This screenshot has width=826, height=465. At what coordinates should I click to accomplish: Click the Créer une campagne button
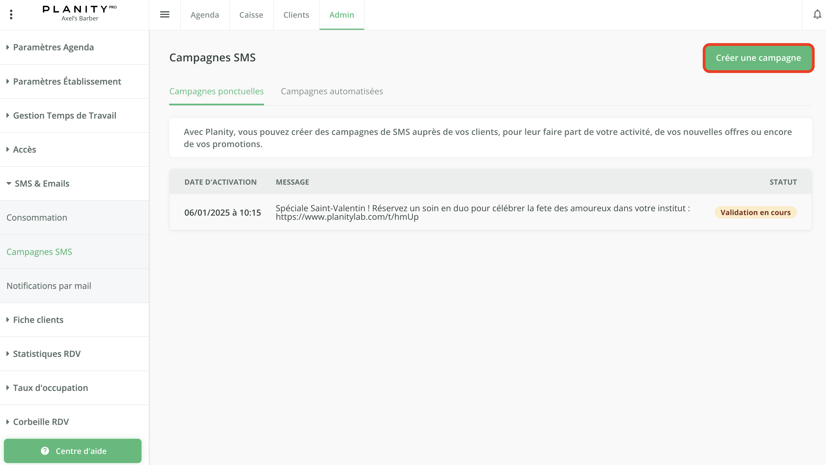[x=758, y=58]
